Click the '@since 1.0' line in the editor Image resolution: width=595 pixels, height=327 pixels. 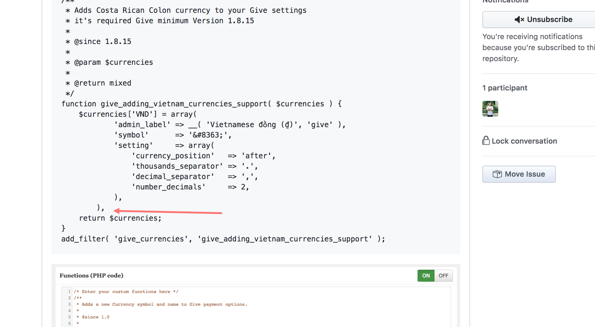click(x=93, y=317)
